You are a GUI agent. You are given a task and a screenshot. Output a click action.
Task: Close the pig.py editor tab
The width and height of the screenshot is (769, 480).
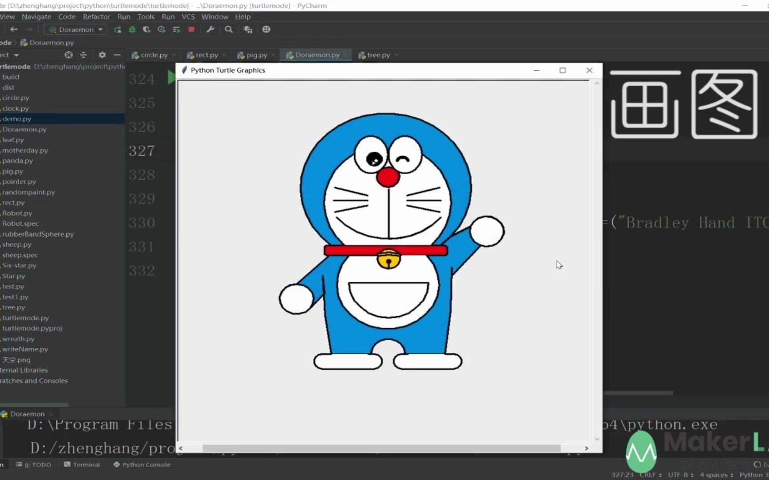coord(273,55)
